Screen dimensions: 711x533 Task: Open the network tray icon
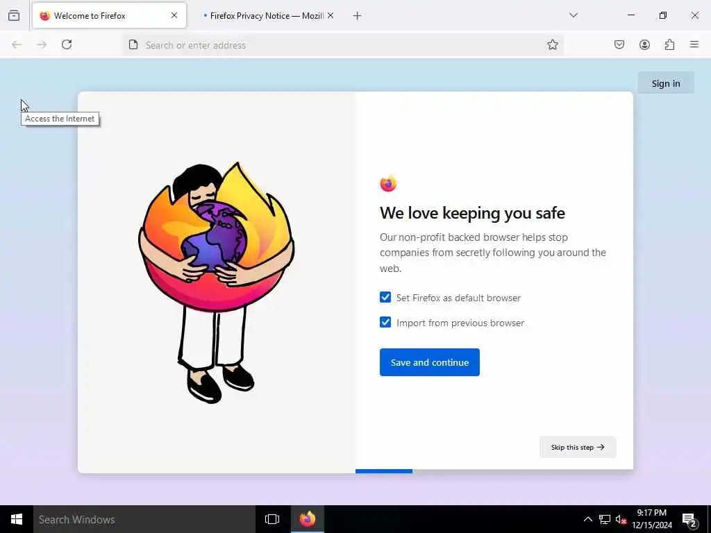coord(605,519)
